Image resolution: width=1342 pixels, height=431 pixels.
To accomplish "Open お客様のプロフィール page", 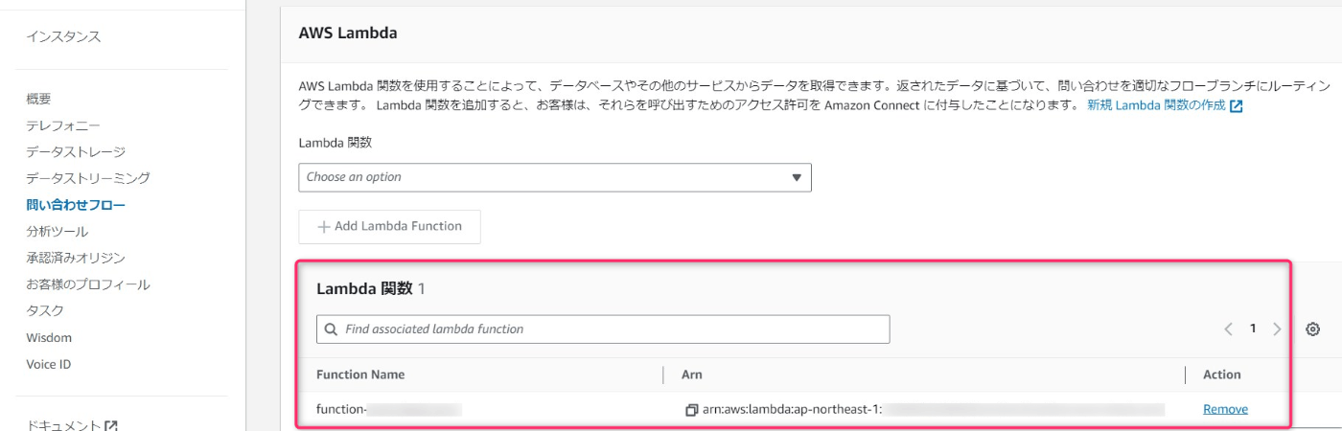I will click(x=88, y=284).
